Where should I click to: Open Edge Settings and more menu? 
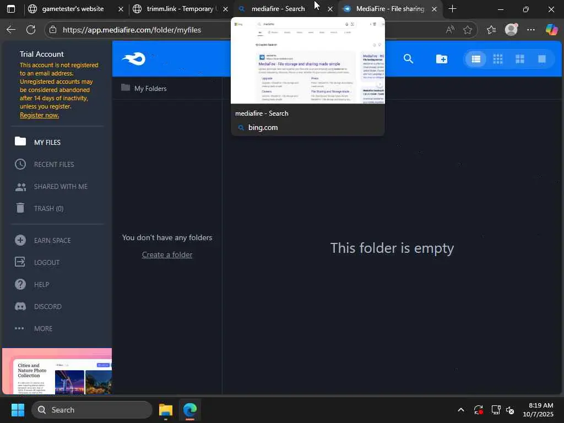coord(531,30)
